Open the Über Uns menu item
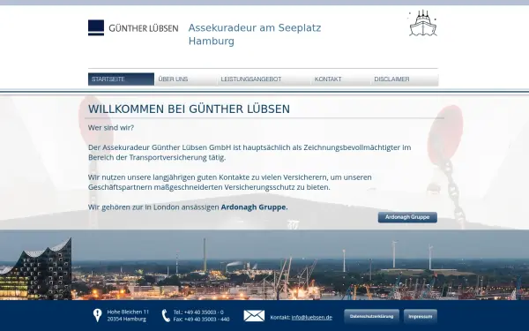529x331 pixels. coord(185,79)
